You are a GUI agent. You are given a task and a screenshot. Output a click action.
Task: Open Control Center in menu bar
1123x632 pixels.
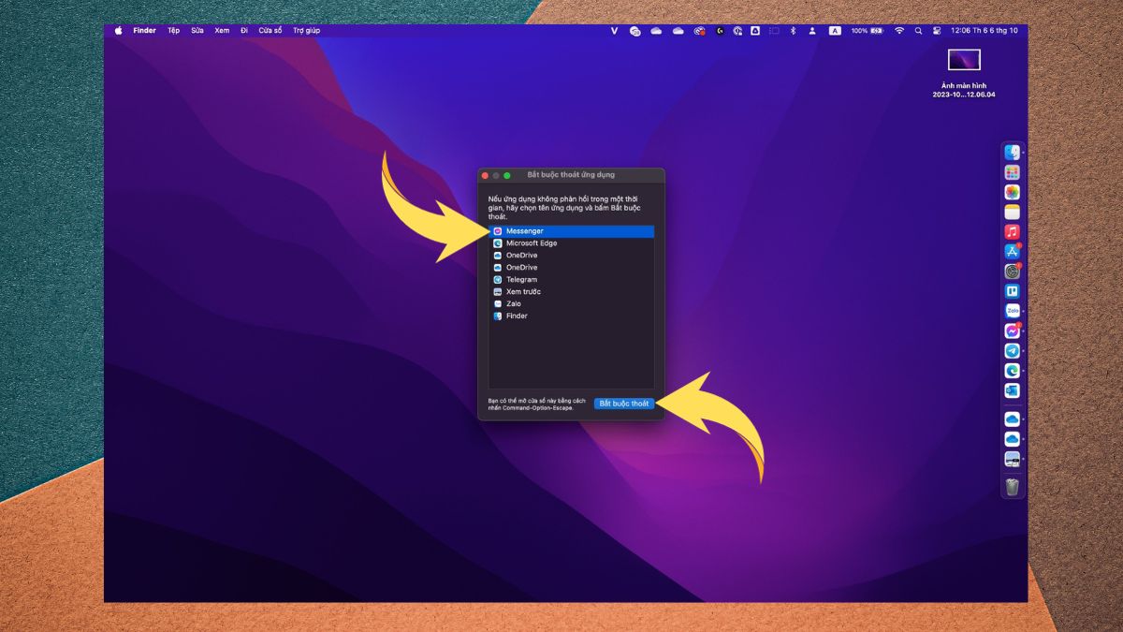tap(936, 31)
